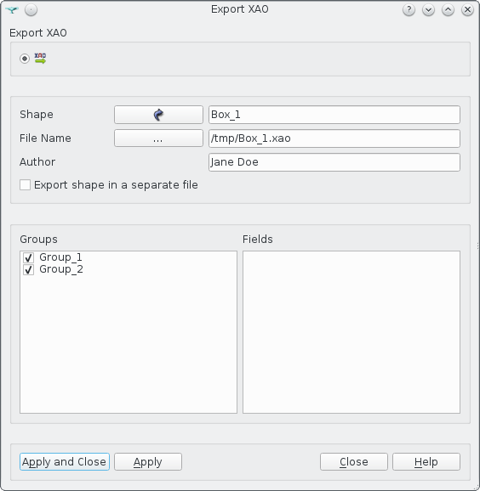480x491 pixels.
Task: Enable Export shape in a separate file
Action: pyautogui.click(x=25, y=184)
